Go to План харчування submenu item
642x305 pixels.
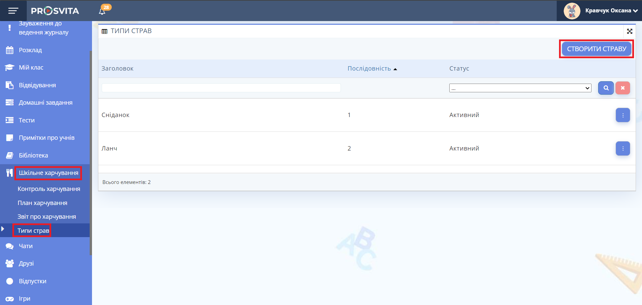pos(42,203)
